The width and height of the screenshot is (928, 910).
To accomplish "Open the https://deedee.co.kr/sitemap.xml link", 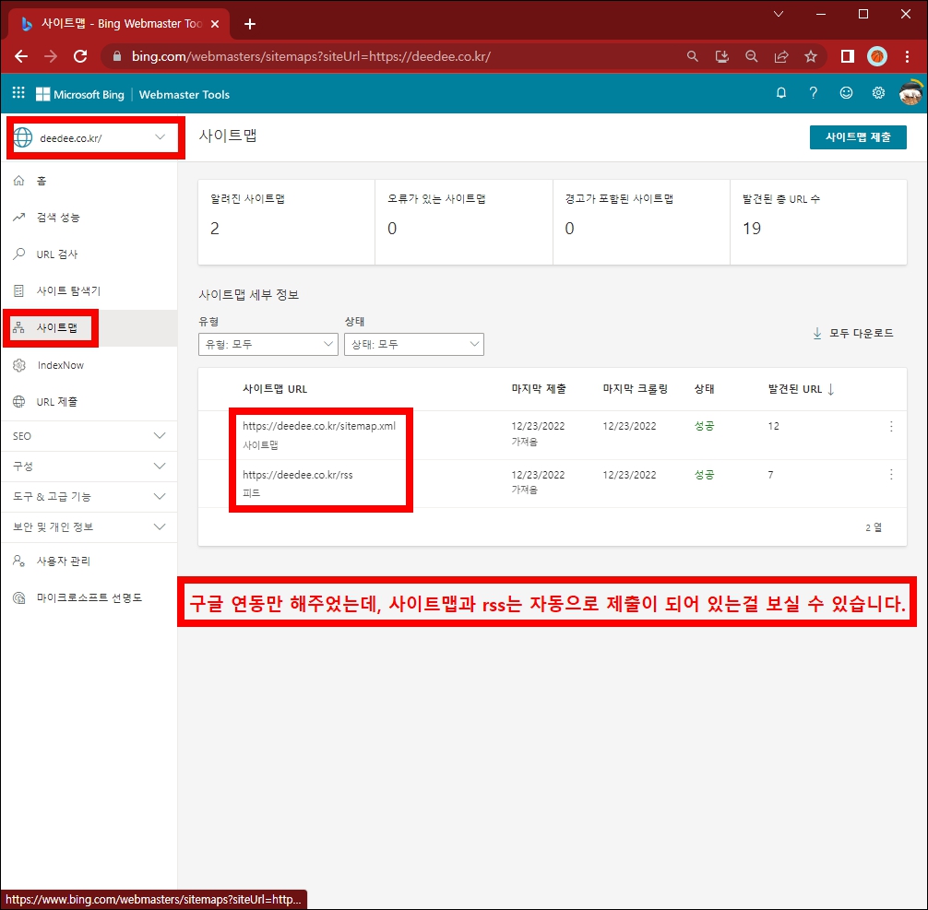I will coord(319,426).
